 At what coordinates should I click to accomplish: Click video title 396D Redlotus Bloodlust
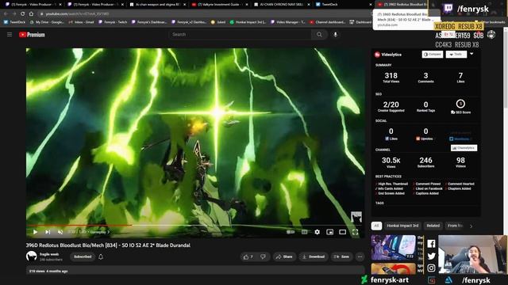(x=108, y=245)
